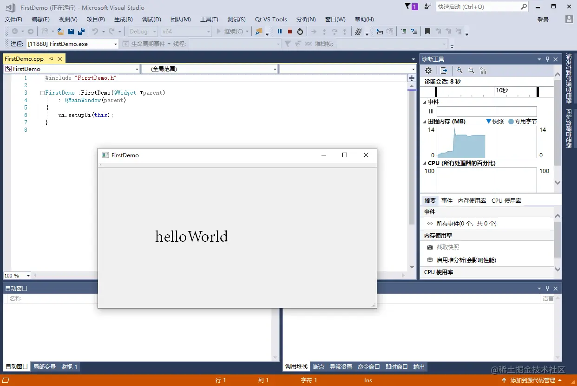The width and height of the screenshot is (577, 386).
Task: Collapse the CPU graph section
Action: point(425,163)
